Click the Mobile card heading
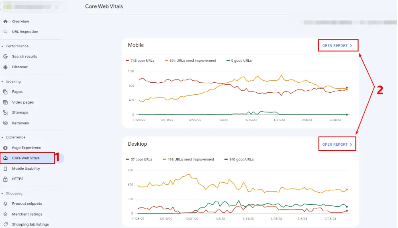Screen dimensions: 398x228 (136, 45)
